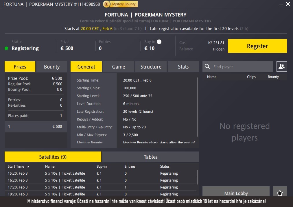The image size is (293, 207).
Task: Click the Places paid value line
Action: click(35, 116)
